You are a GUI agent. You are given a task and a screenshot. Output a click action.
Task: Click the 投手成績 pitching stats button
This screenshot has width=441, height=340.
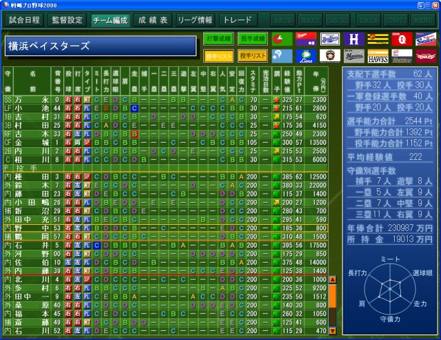coord(253,39)
